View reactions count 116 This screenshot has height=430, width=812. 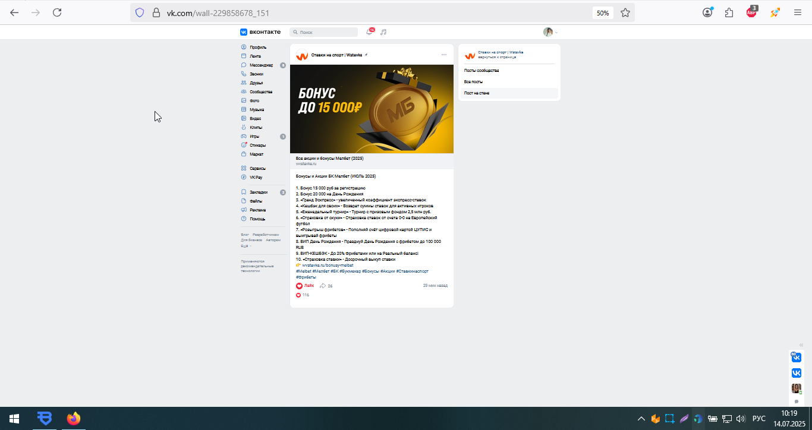303,295
